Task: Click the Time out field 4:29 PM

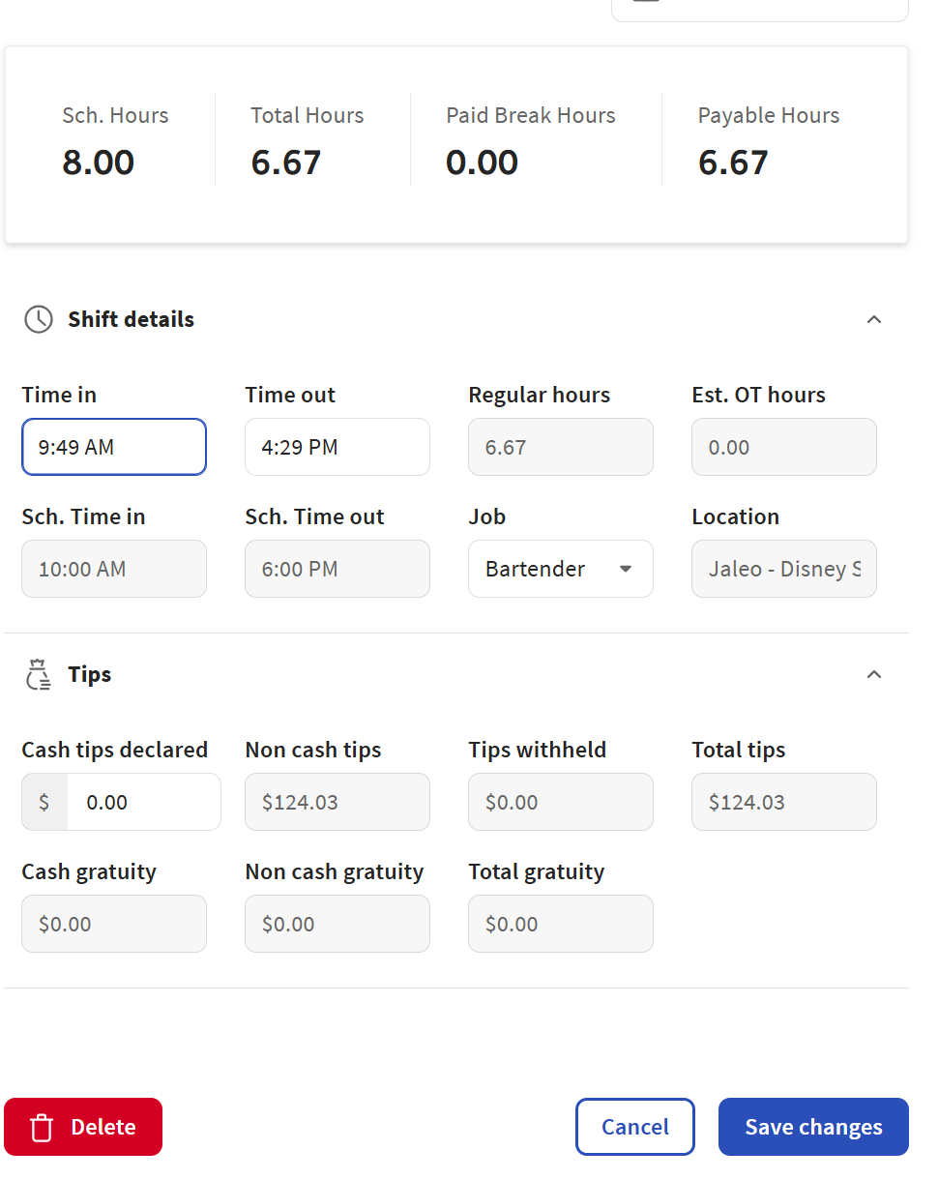Action: tap(337, 447)
